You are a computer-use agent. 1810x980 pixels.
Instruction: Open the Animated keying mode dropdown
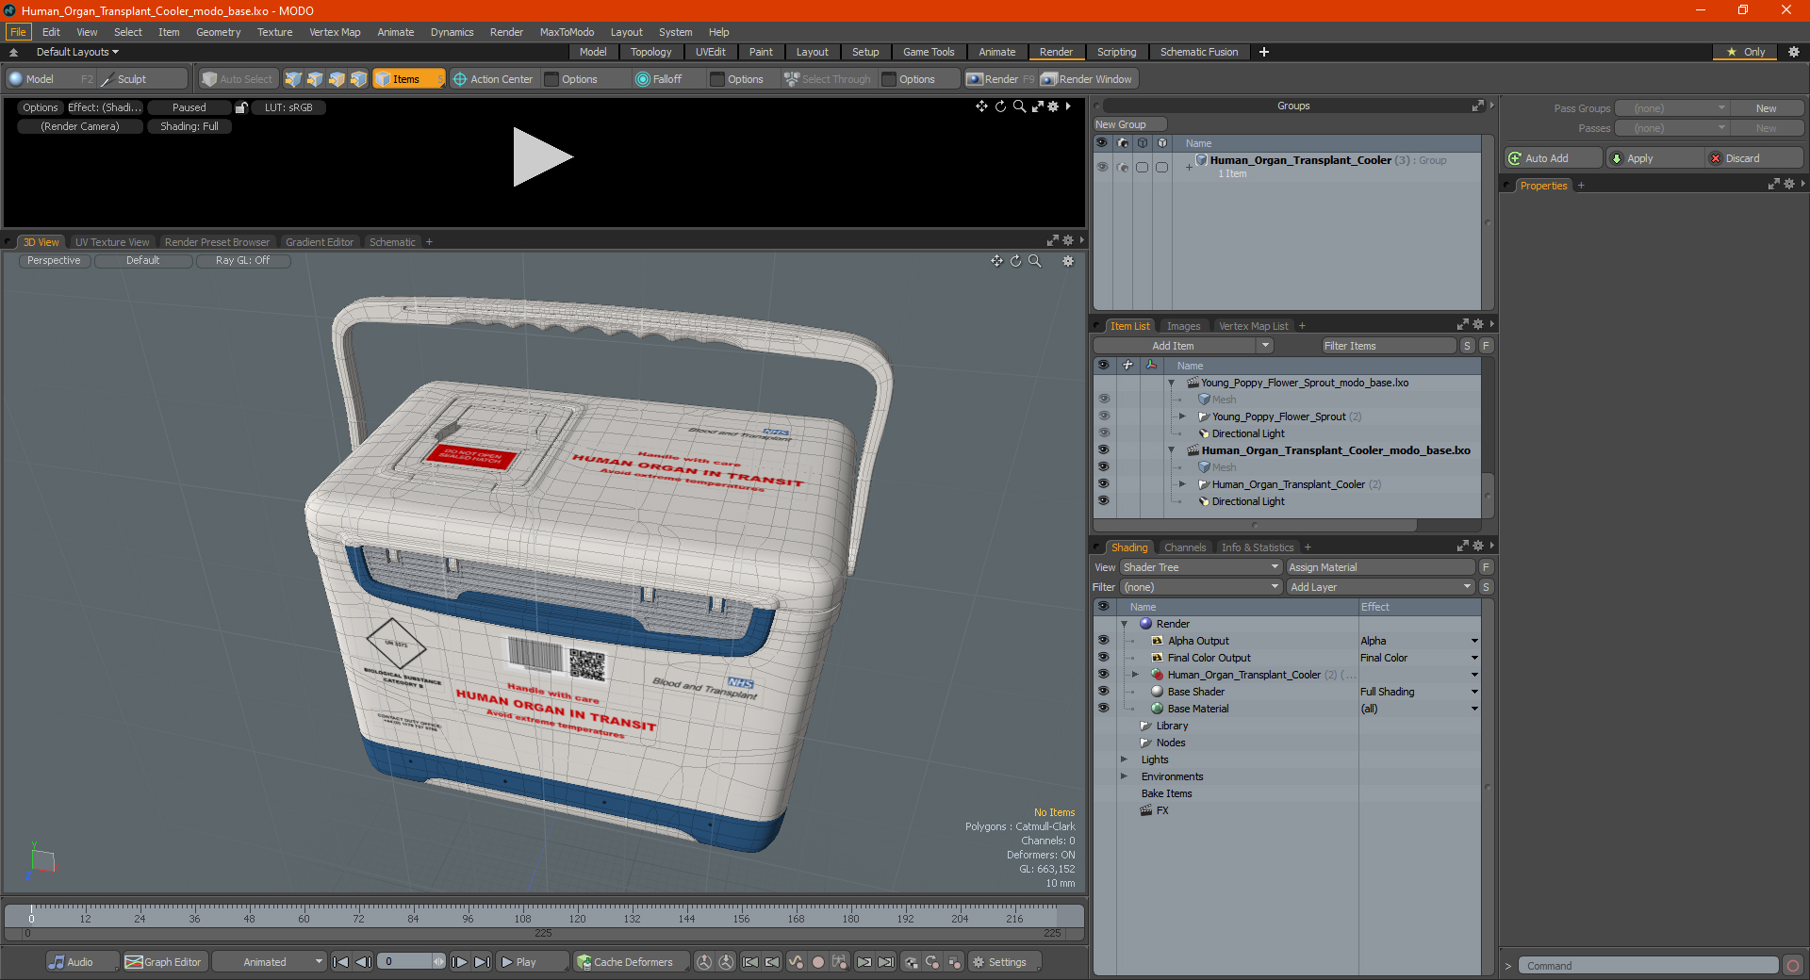coord(269,962)
